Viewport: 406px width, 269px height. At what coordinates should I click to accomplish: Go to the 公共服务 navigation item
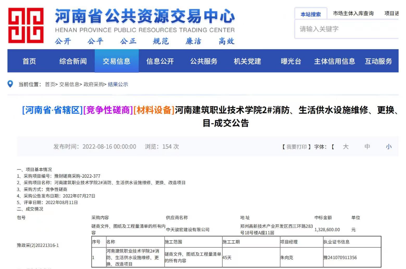pos(204,61)
